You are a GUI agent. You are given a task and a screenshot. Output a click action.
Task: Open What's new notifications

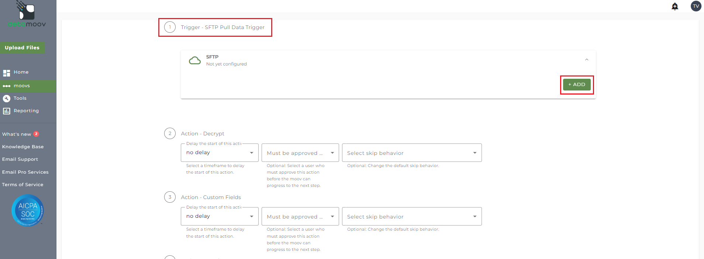[17, 134]
